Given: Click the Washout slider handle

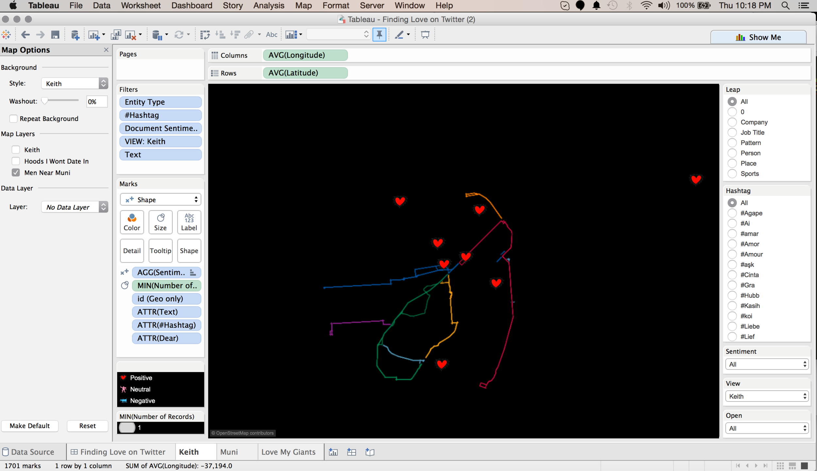Looking at the screenshot, I should click(x=45, y=101).
